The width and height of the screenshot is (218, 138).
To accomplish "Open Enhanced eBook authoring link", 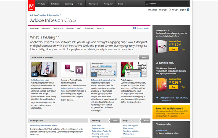I will coord(103,80).
